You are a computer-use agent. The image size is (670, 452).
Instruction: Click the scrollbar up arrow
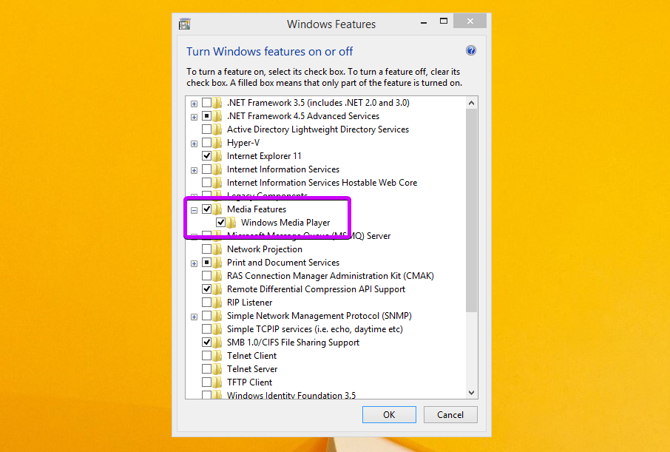coord(471,103)
